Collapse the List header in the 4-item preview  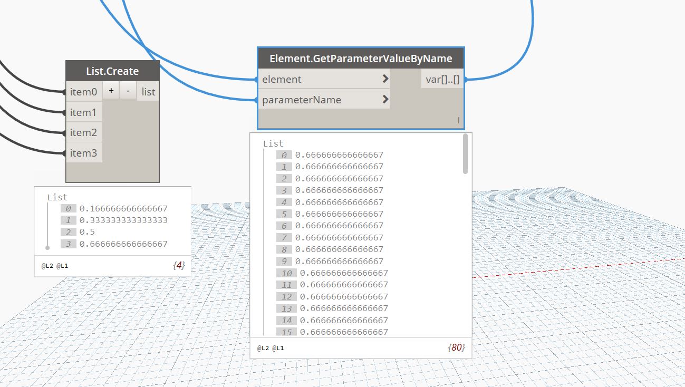point(57,197)
